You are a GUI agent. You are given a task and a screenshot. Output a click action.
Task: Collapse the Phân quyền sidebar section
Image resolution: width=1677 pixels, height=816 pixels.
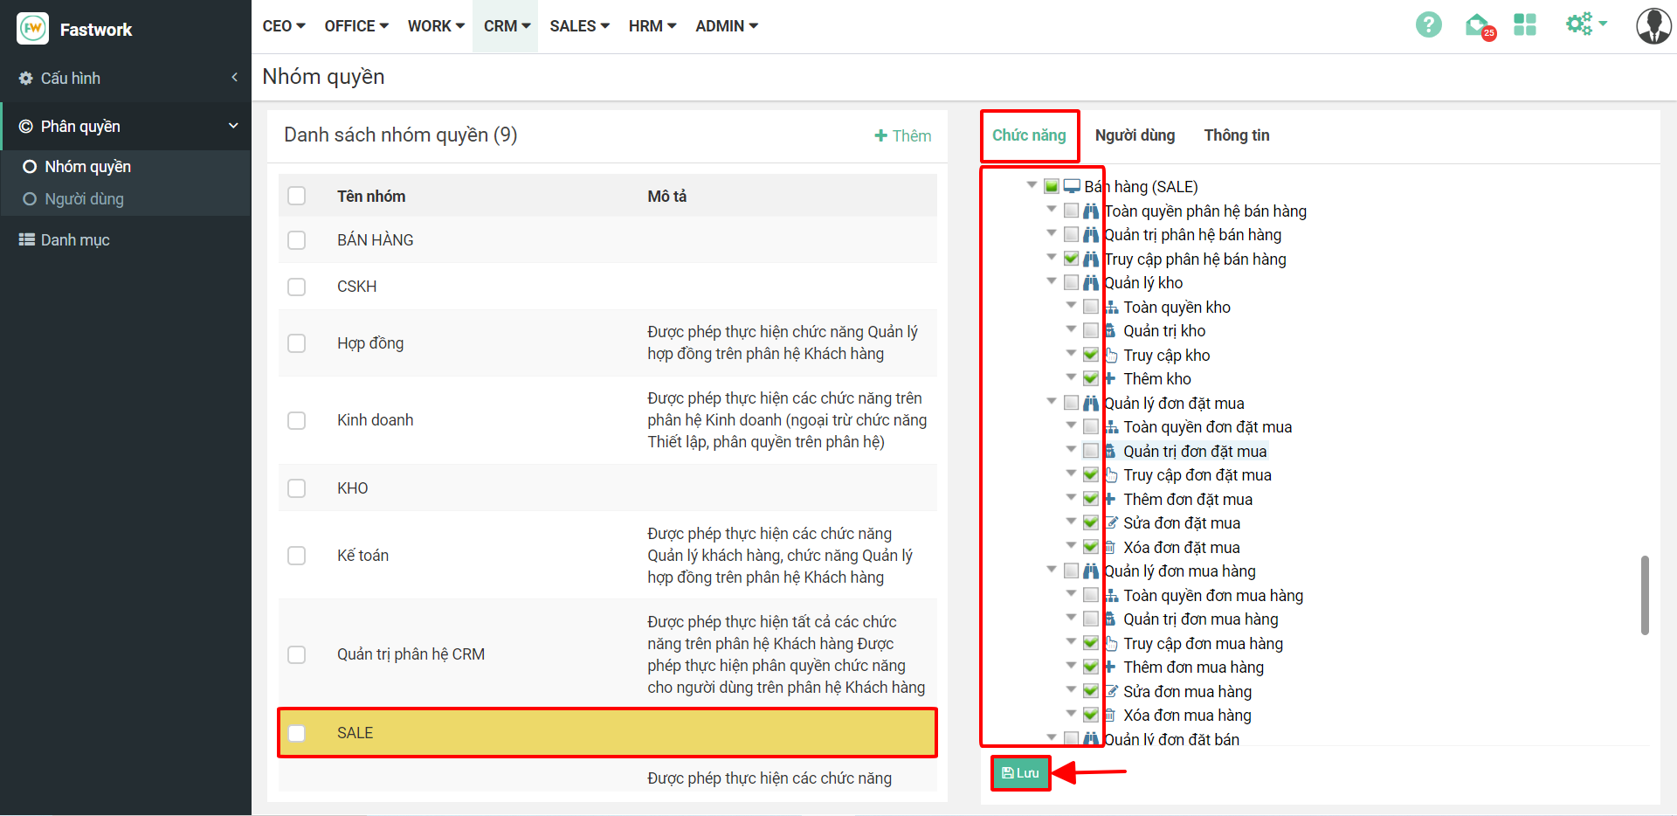[x=232, y=126]
